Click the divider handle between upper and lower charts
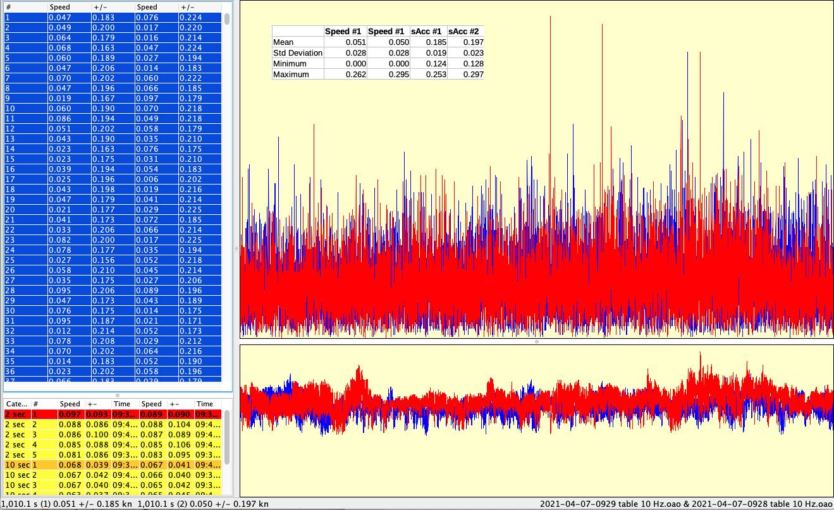 coord(537,342)
